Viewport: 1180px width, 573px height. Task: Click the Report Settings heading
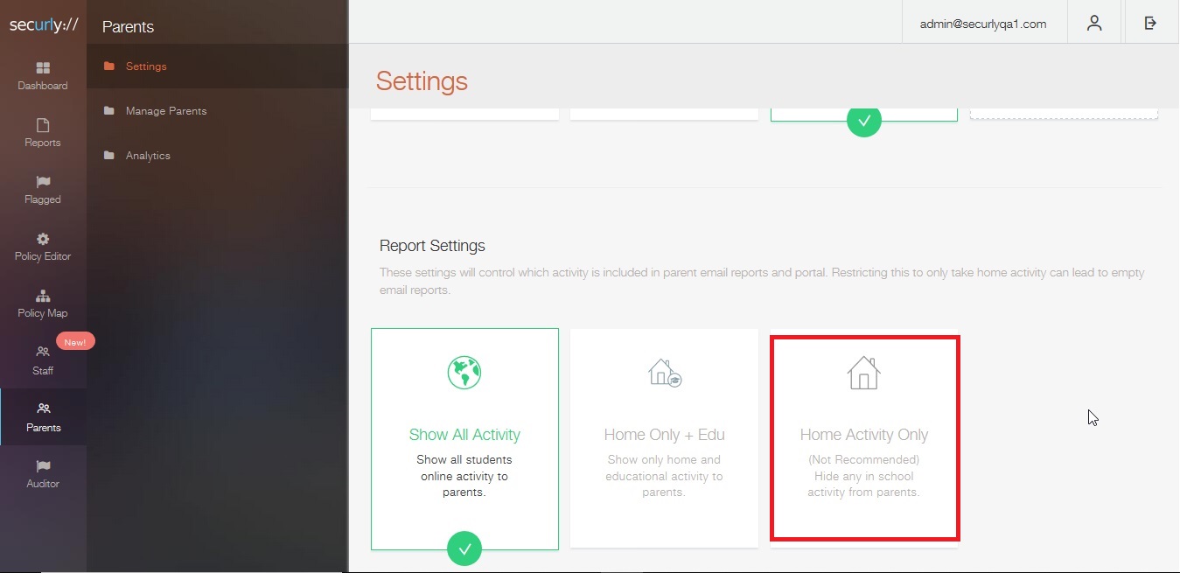click(432, 246)
